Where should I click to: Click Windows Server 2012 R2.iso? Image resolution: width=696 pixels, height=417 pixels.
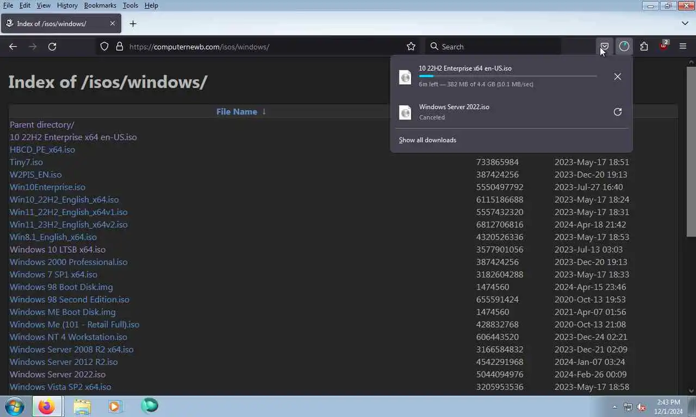(x=64, y=362)
